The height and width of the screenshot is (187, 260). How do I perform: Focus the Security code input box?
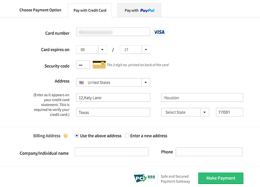[83, 65]
